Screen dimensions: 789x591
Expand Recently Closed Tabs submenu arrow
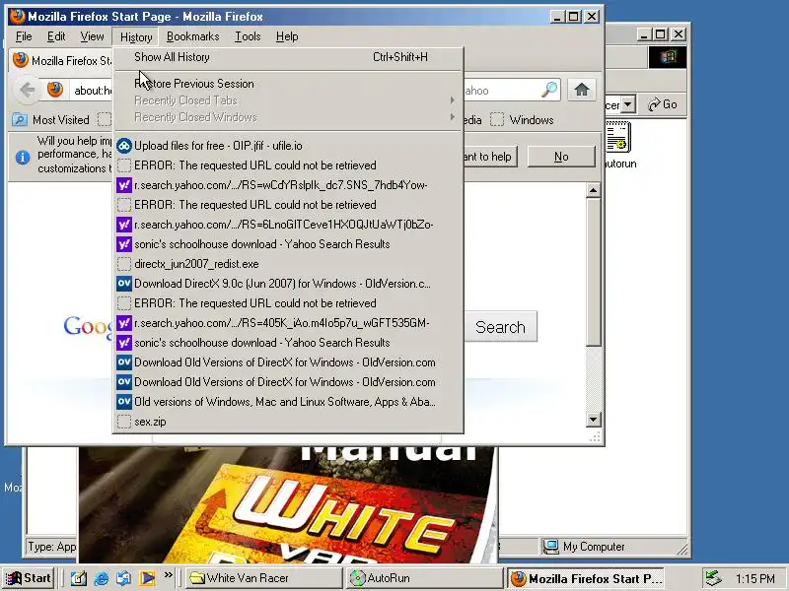[x=452, y=100]
